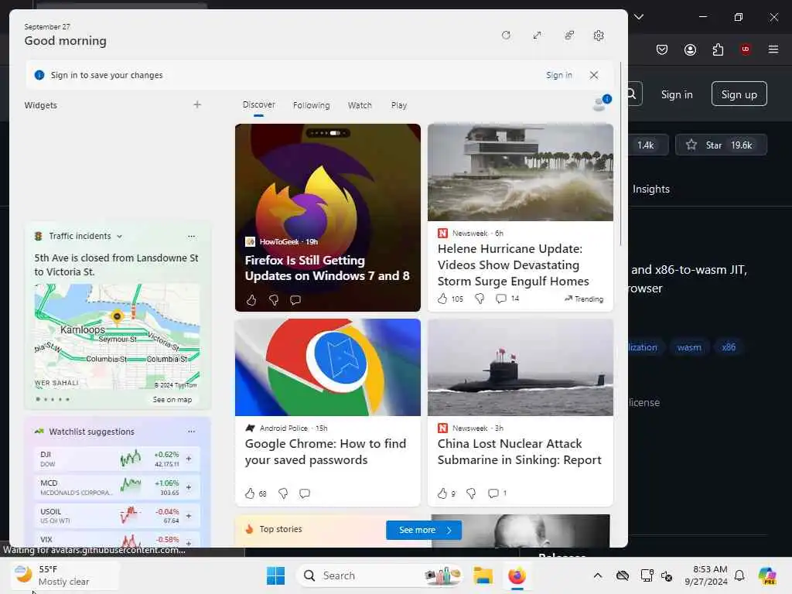The image size is (792, 594).
Task: Click the wasm topic tag
Action: click(x=689, y=347)
